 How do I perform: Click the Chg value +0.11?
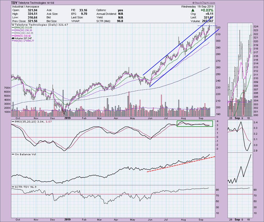coord(209,14)
